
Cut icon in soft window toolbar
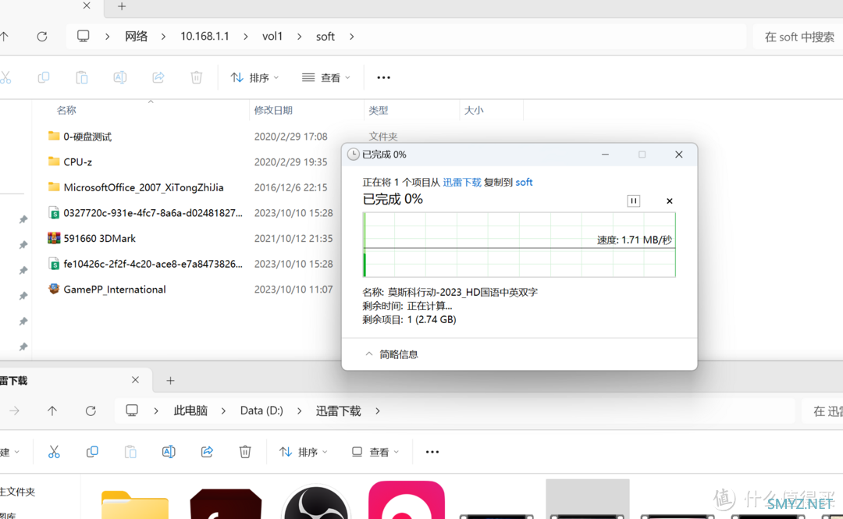point(5,77)
